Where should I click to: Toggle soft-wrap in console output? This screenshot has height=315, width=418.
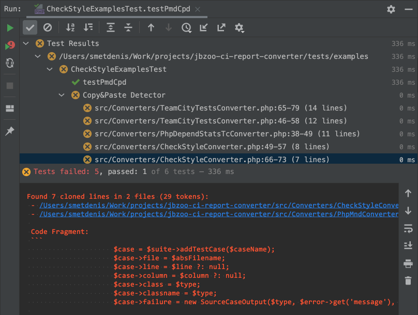point(408,229)
